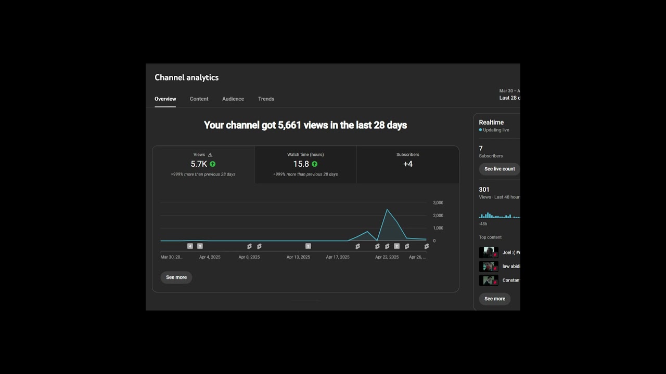Click the views peak above Apr 22 on the line chart

coord(387,209)
